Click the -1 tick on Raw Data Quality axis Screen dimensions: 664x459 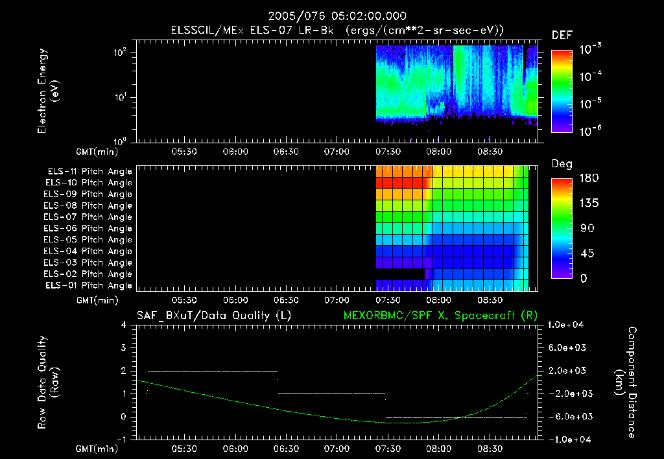click(x=121, y=440)
